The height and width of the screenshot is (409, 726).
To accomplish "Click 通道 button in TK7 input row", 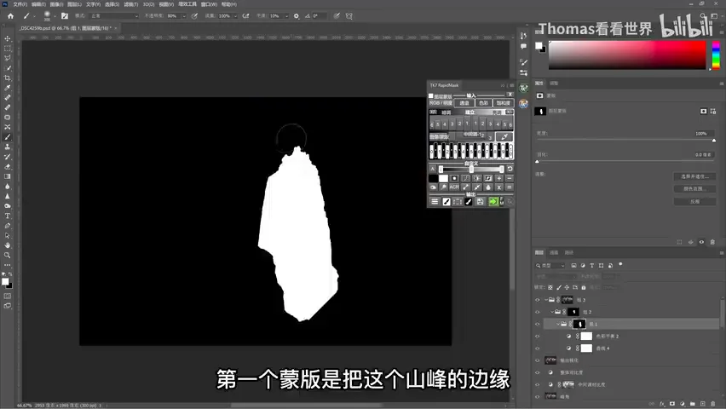I will (464, 103).
